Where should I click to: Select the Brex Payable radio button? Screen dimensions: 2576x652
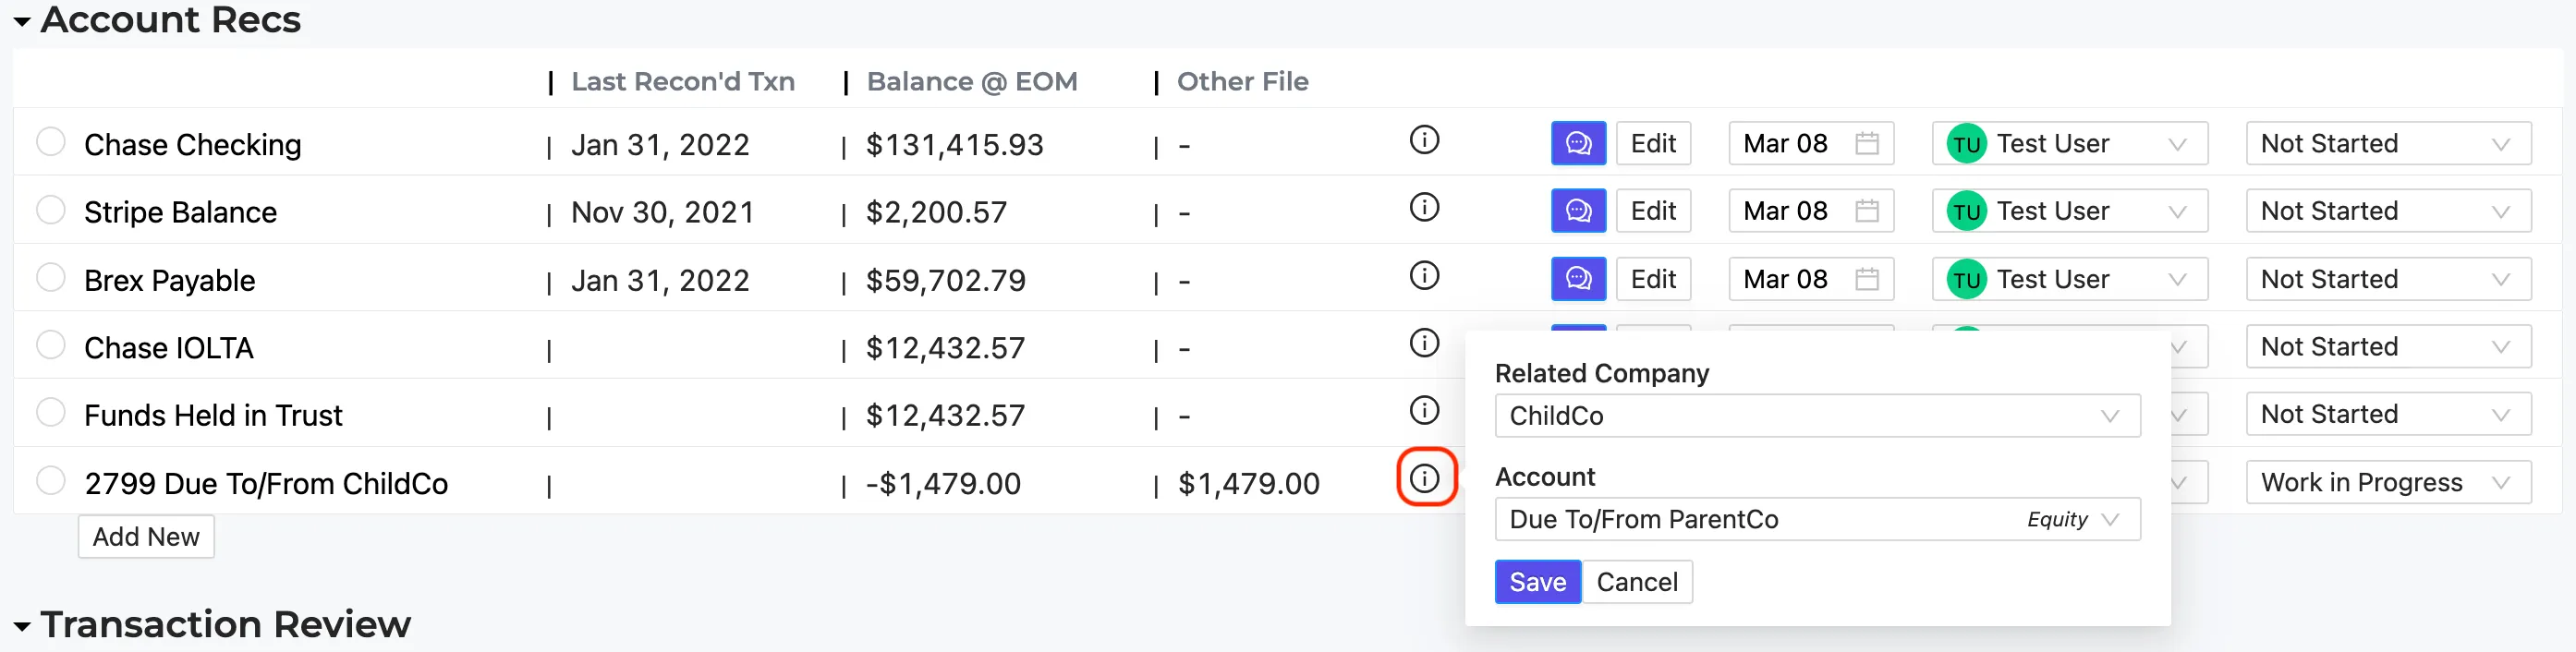pyautogui.click(x=51, y=277)
